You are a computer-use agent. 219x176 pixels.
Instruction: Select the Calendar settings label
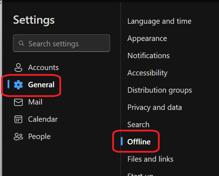pos(43,119)
